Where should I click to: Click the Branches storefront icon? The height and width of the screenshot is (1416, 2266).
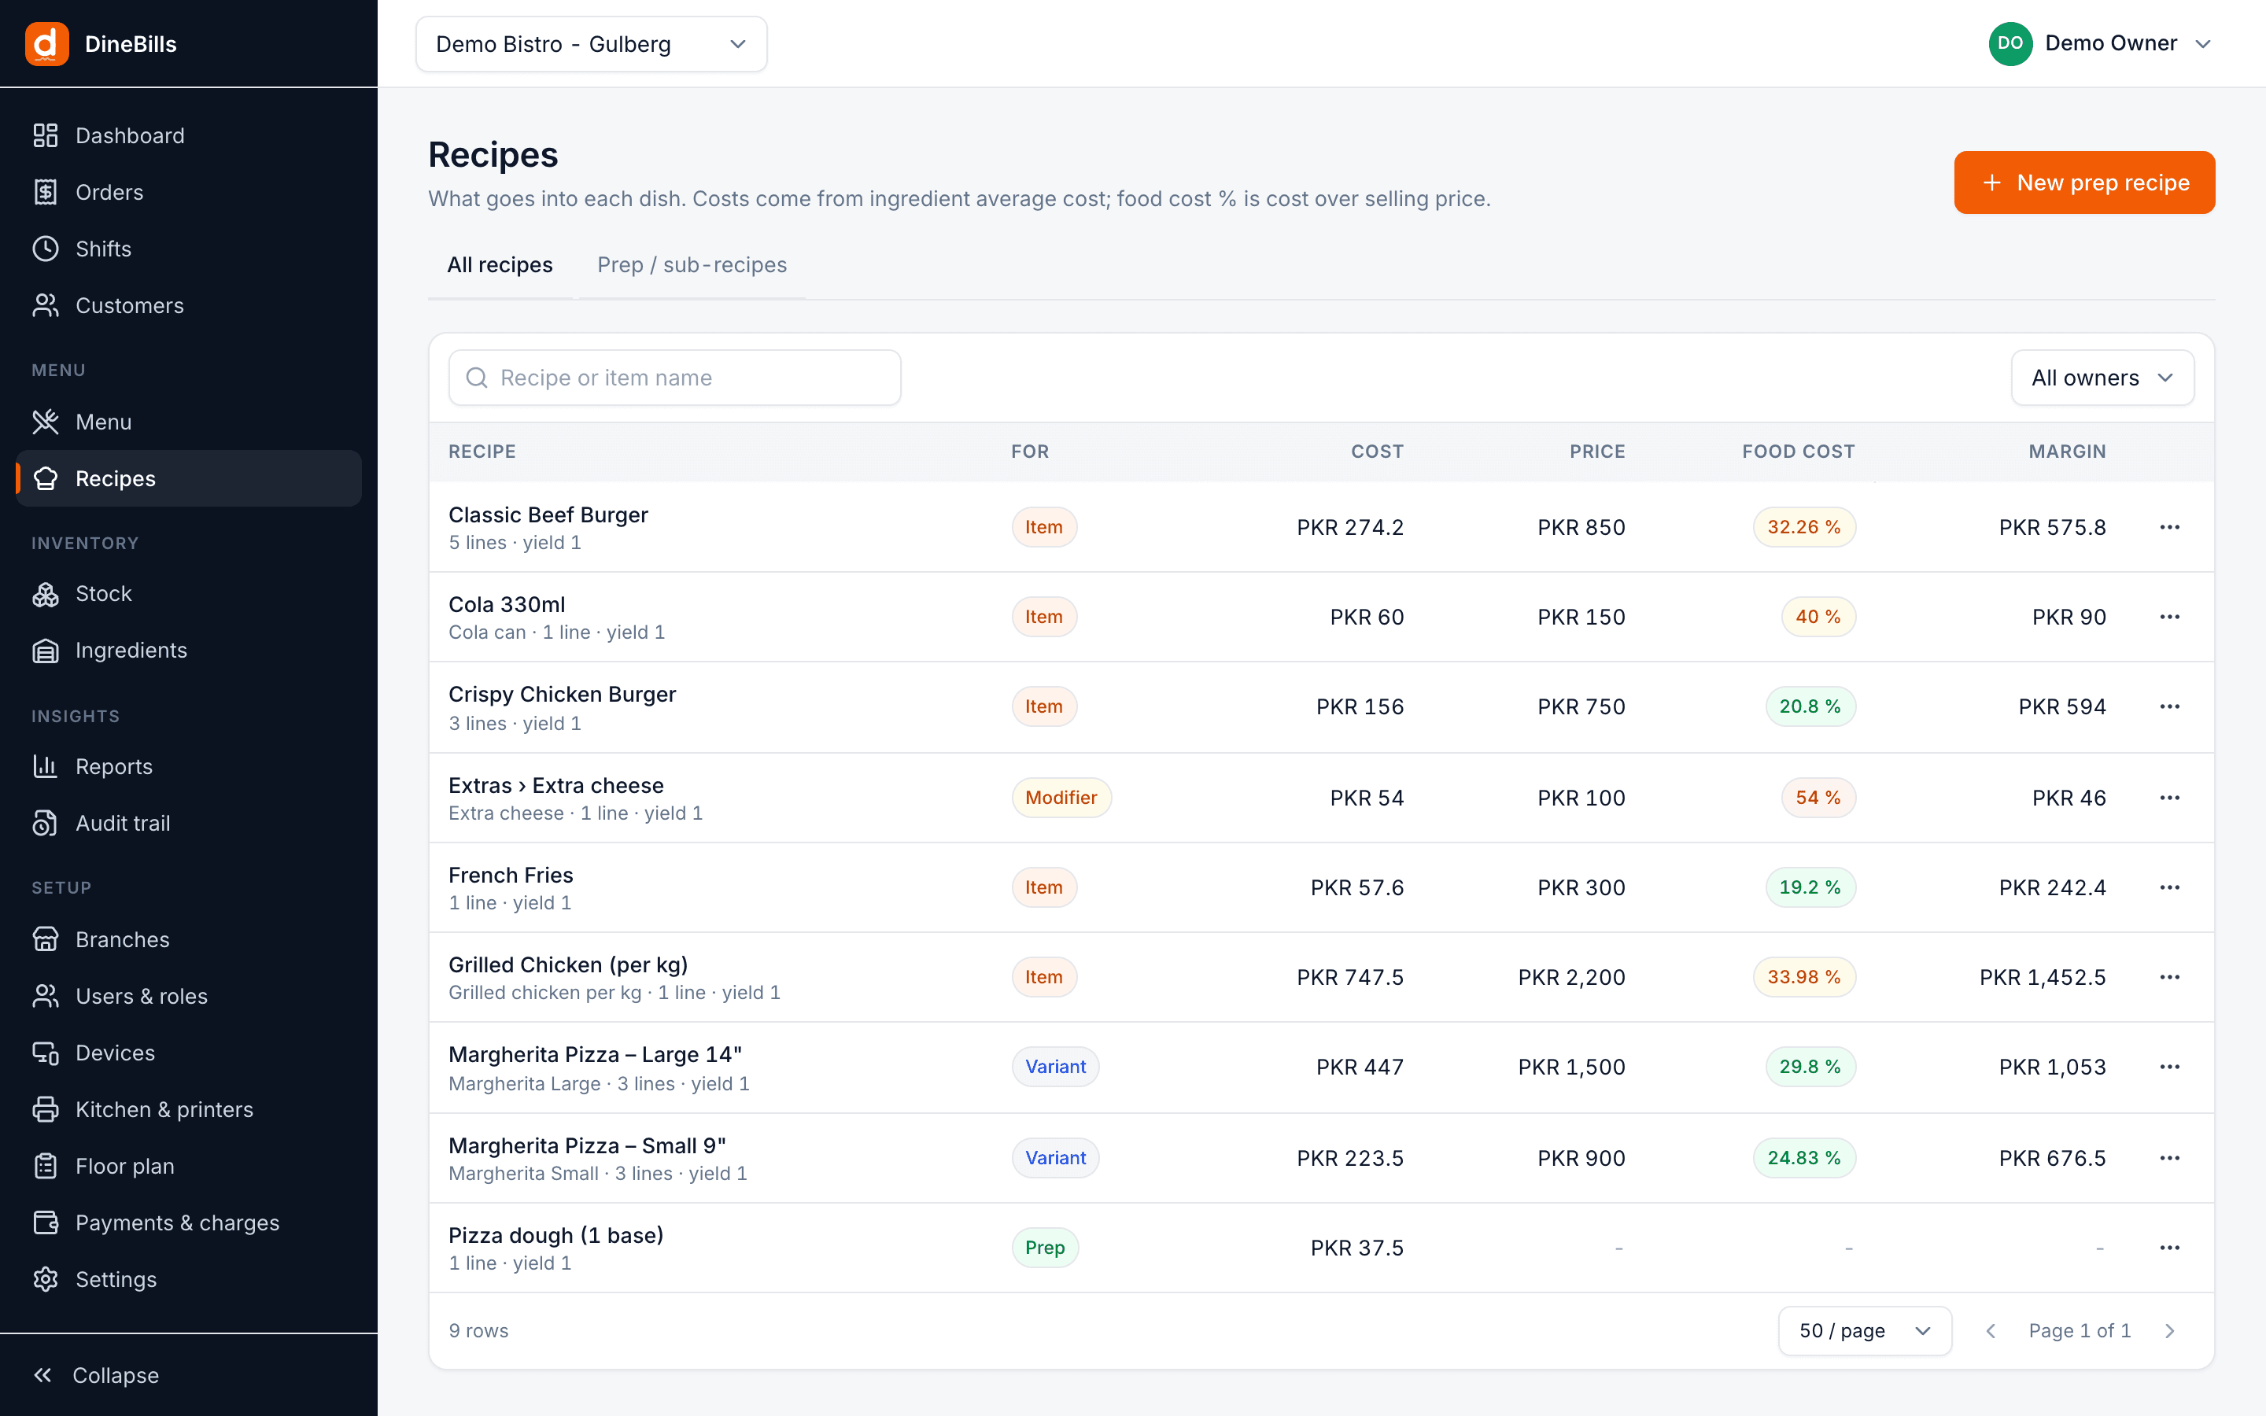pyautogui.click(x=45, y=939)
